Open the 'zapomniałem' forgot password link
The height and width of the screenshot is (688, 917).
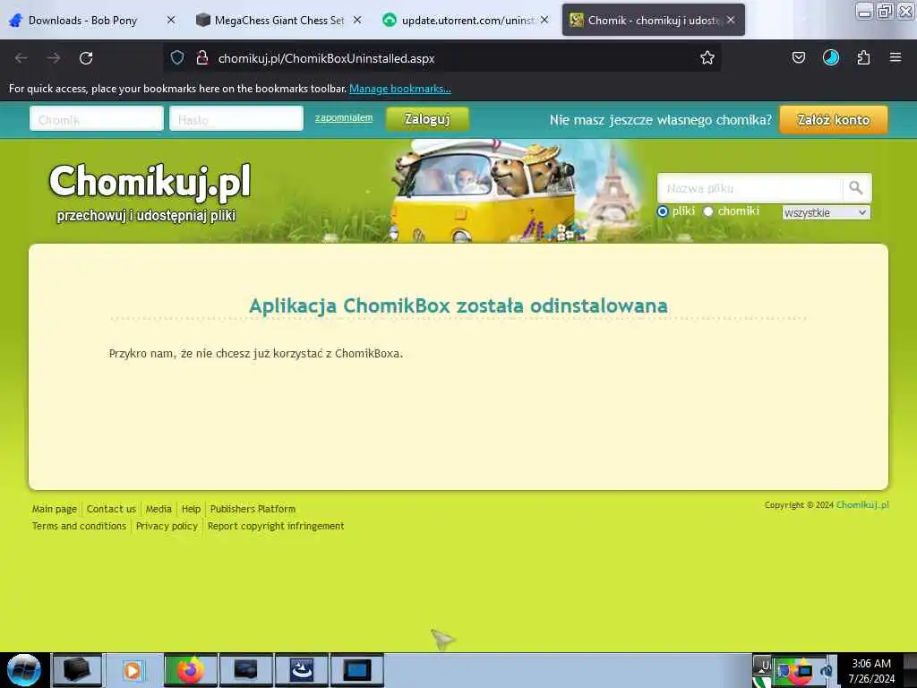[344, 117]
